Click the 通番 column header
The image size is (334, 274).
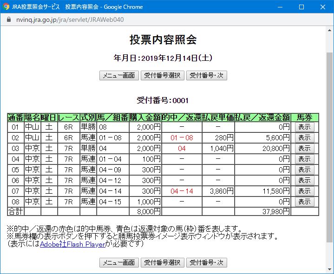pos(16,117)
